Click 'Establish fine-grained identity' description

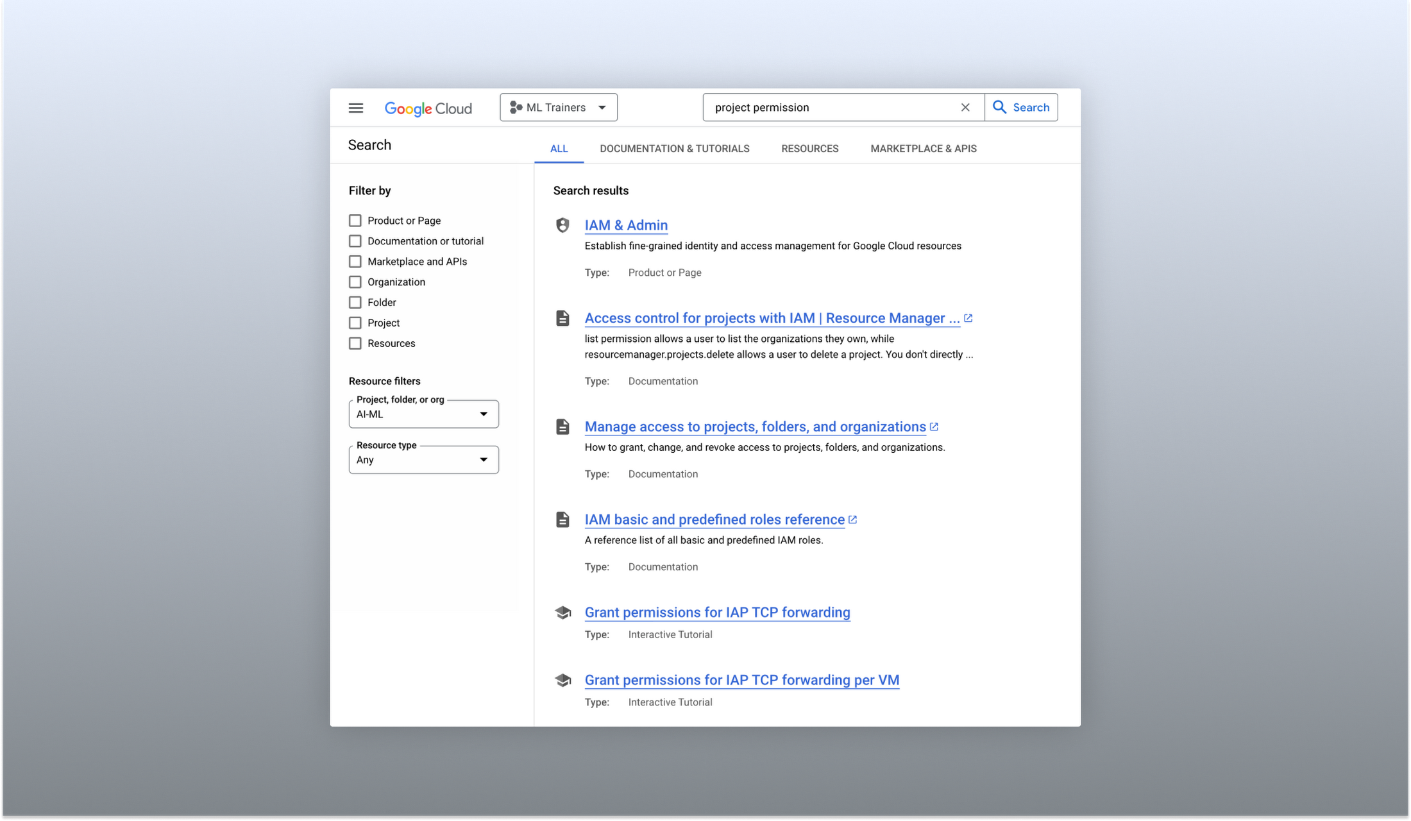(773, 246)
